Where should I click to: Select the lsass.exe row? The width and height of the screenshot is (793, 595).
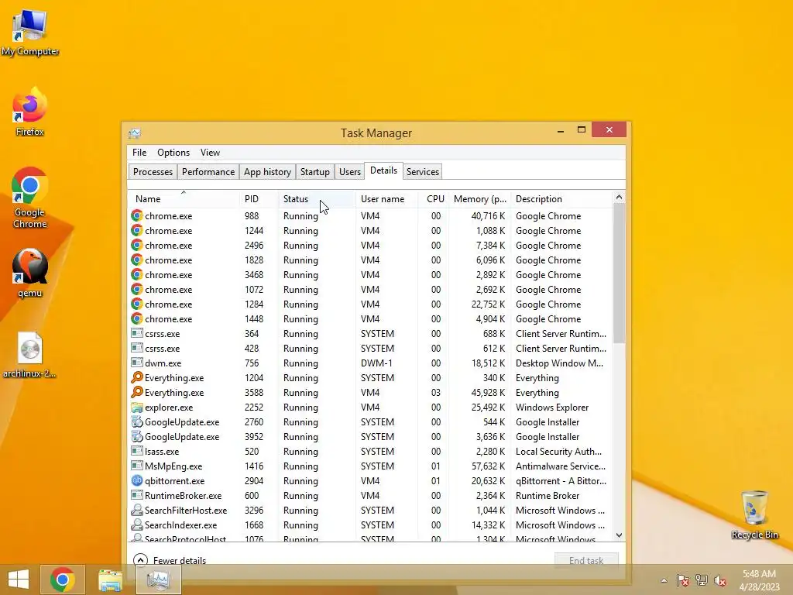point(369,452)
